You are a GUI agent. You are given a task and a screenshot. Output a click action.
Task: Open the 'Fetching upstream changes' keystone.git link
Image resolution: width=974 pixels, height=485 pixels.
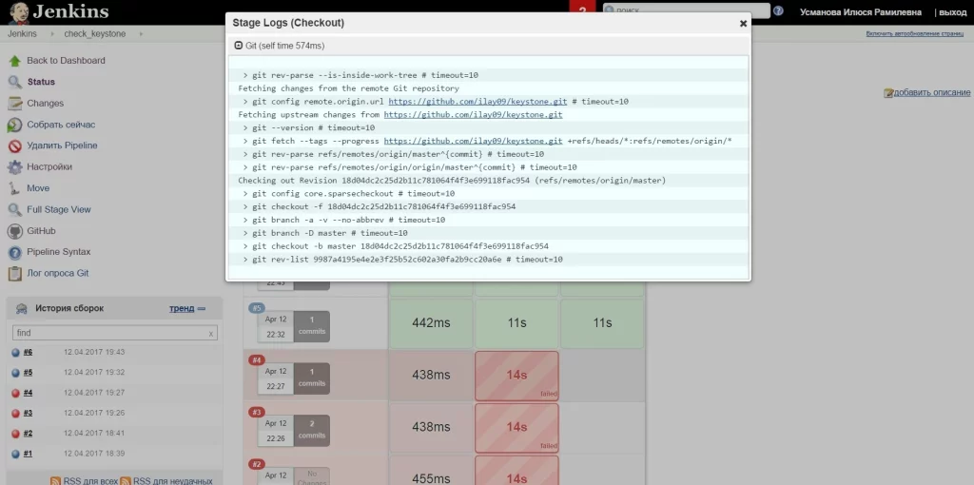(474, 115)
